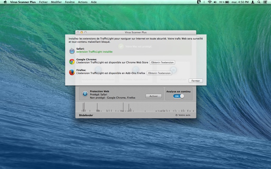Open the user account menu icon
This screenshot has width=271, height=169.
[252, 2]
